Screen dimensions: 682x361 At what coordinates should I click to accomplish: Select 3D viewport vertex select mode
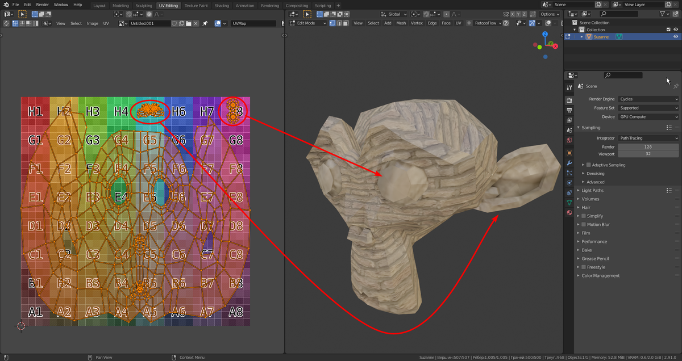[x=332, y=23]
